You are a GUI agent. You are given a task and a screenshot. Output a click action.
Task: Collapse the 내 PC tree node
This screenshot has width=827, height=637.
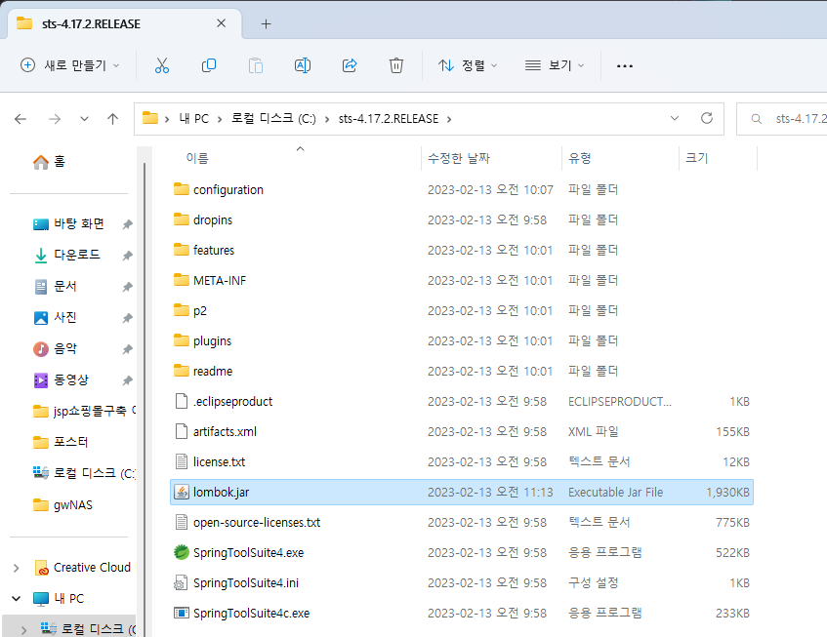coord(17,599)
